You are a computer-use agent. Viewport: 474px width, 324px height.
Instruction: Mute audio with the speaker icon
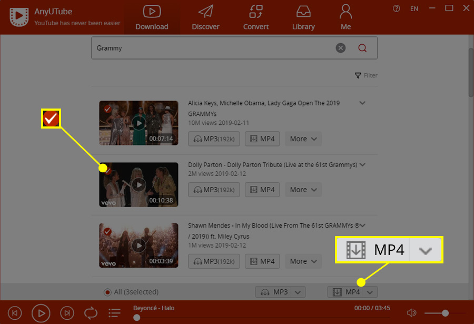(x=411, y=313)
